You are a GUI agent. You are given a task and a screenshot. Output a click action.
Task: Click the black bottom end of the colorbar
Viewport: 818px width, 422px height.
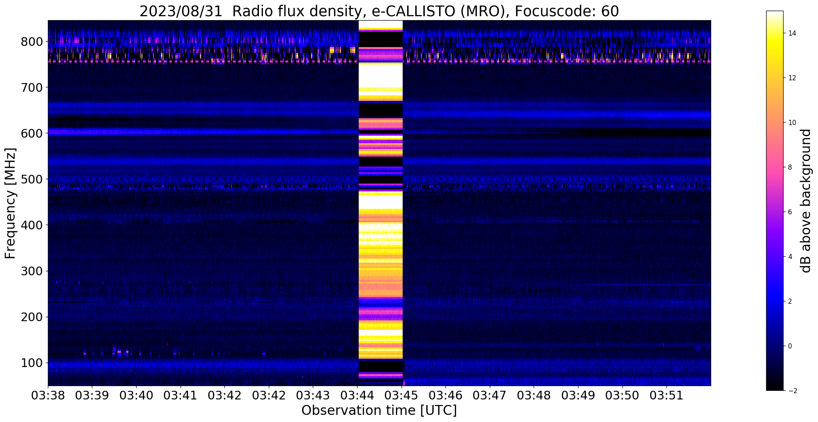click(x=775, y=388)
